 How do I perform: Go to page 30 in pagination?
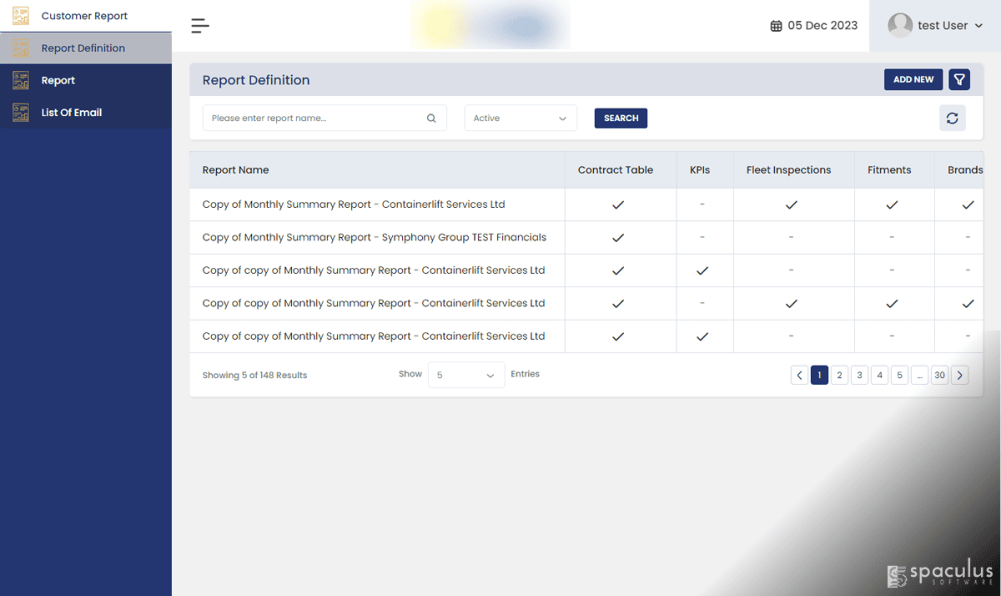(939, 376)
